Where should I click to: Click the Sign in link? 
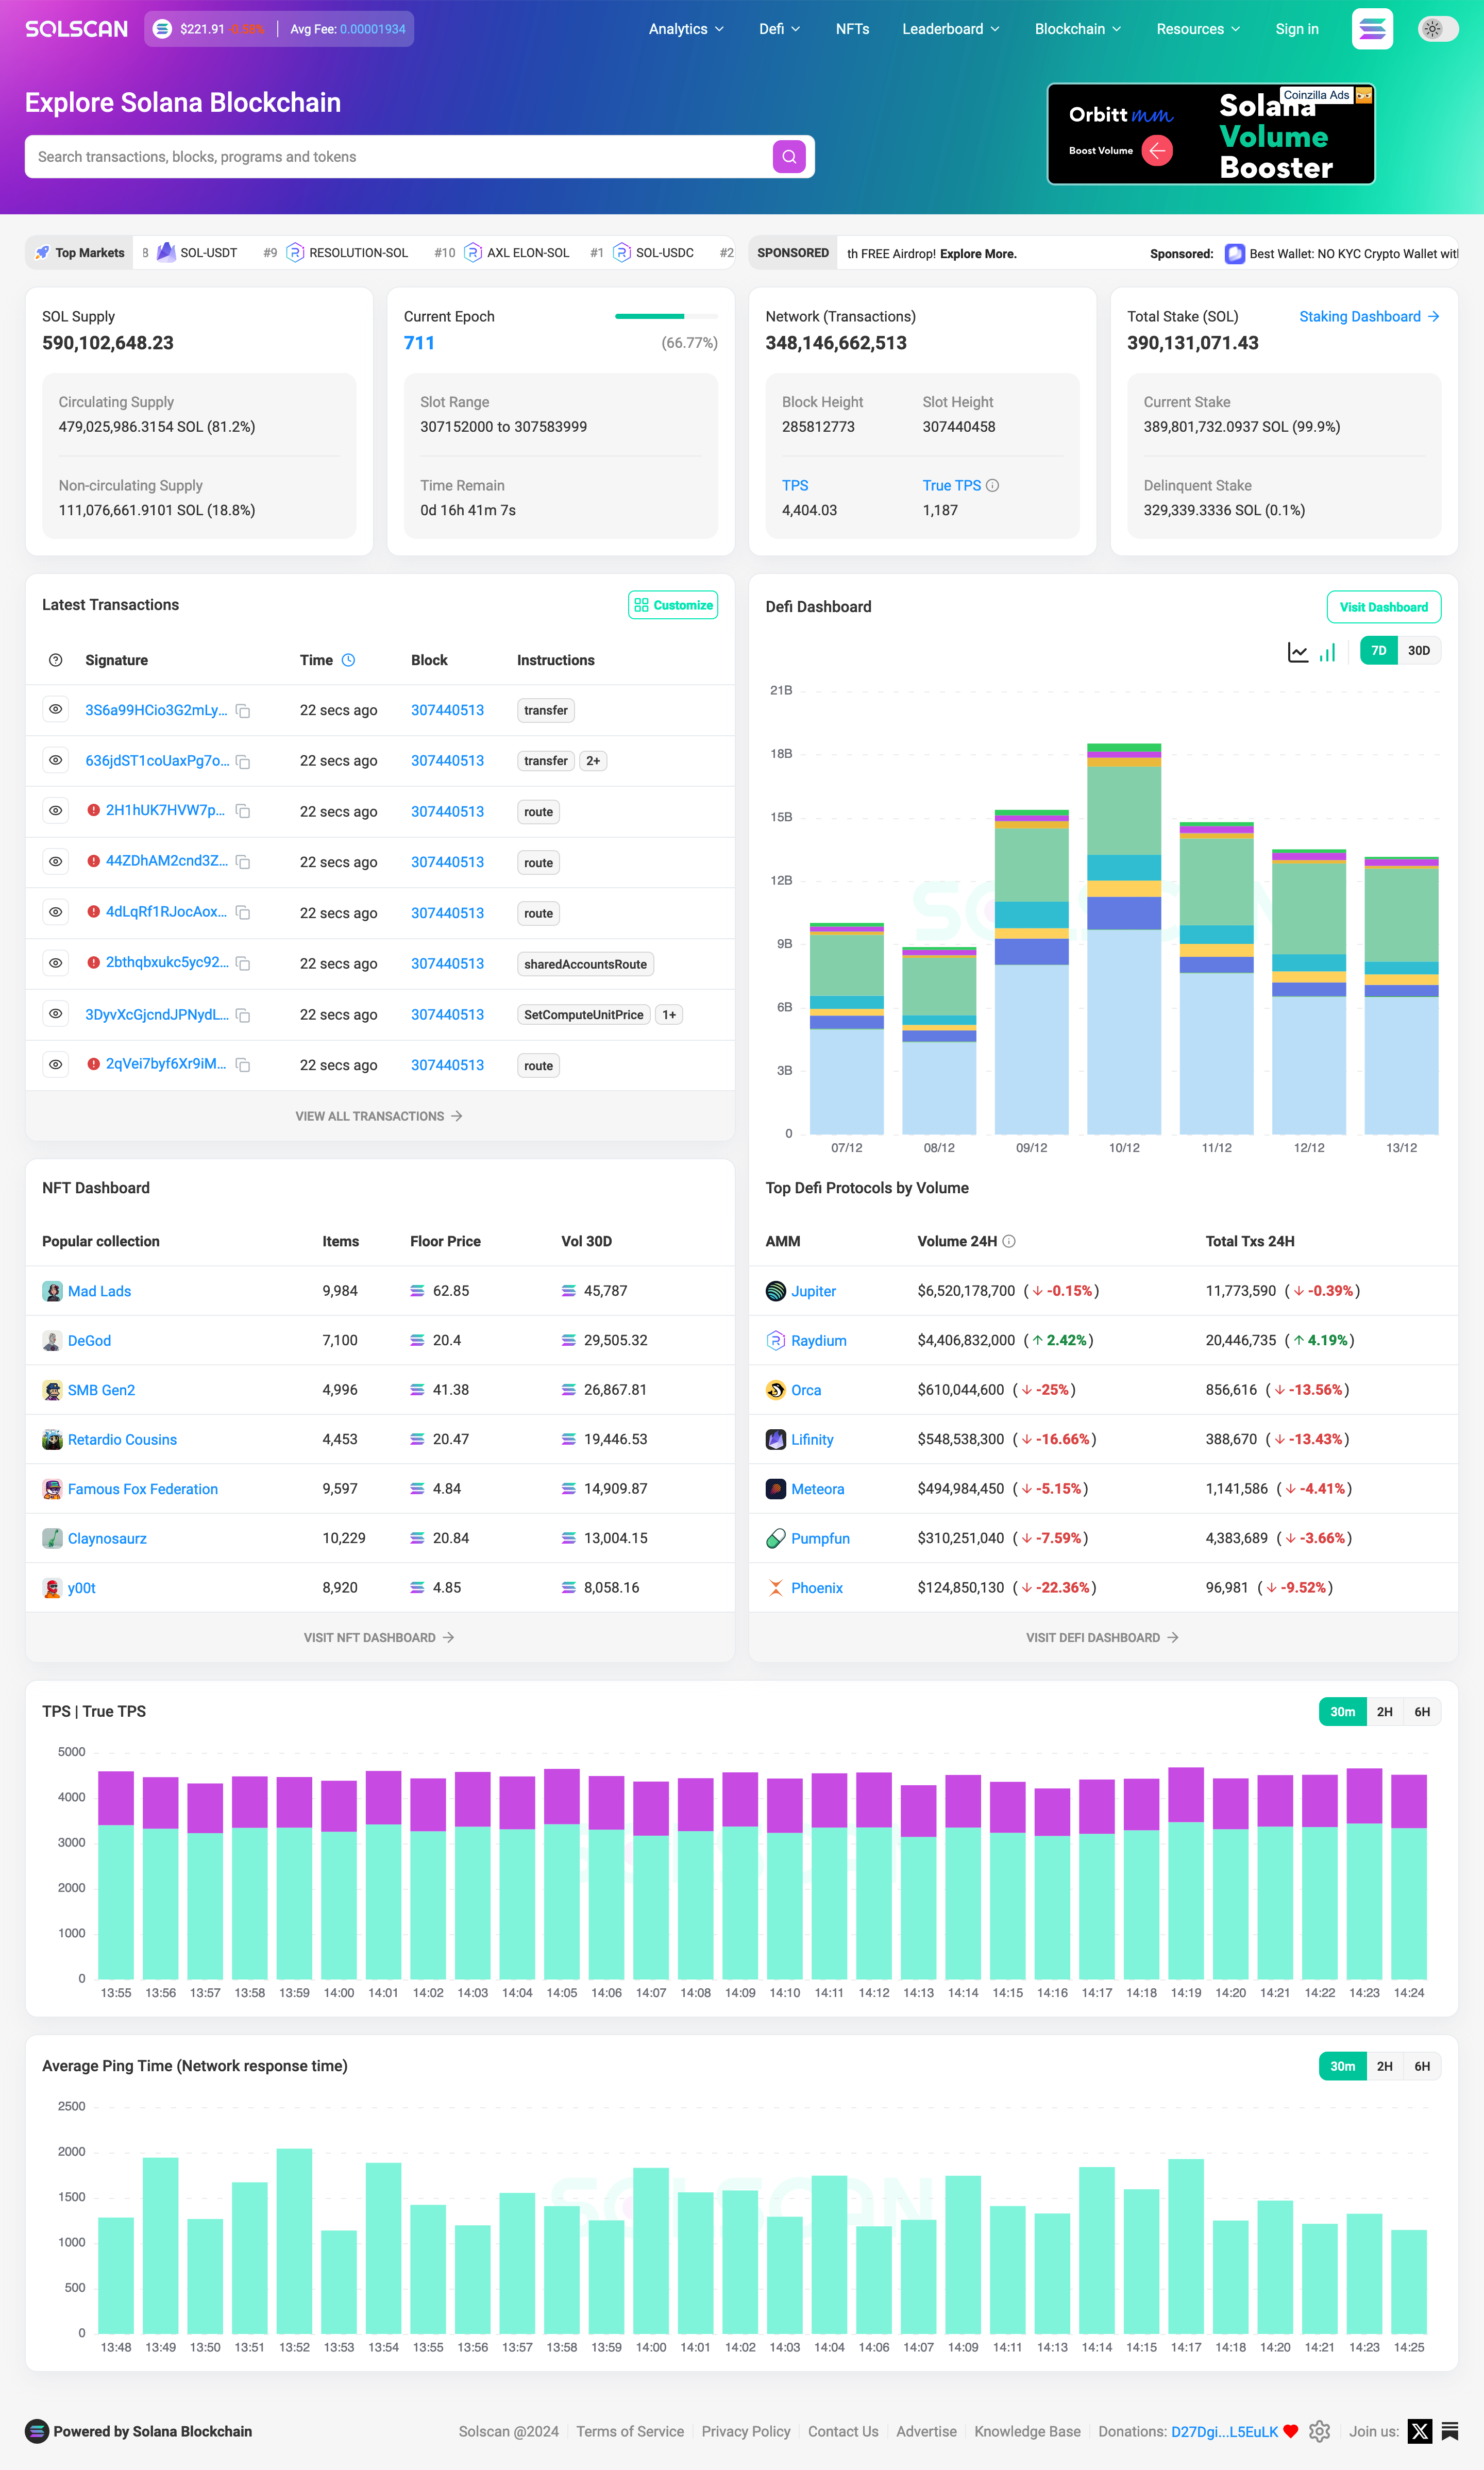tap(1297, 29)
